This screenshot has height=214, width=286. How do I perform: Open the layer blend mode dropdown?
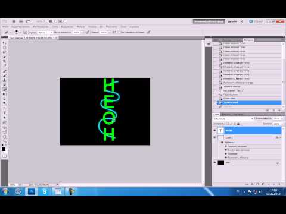click(x=234, y=118)
